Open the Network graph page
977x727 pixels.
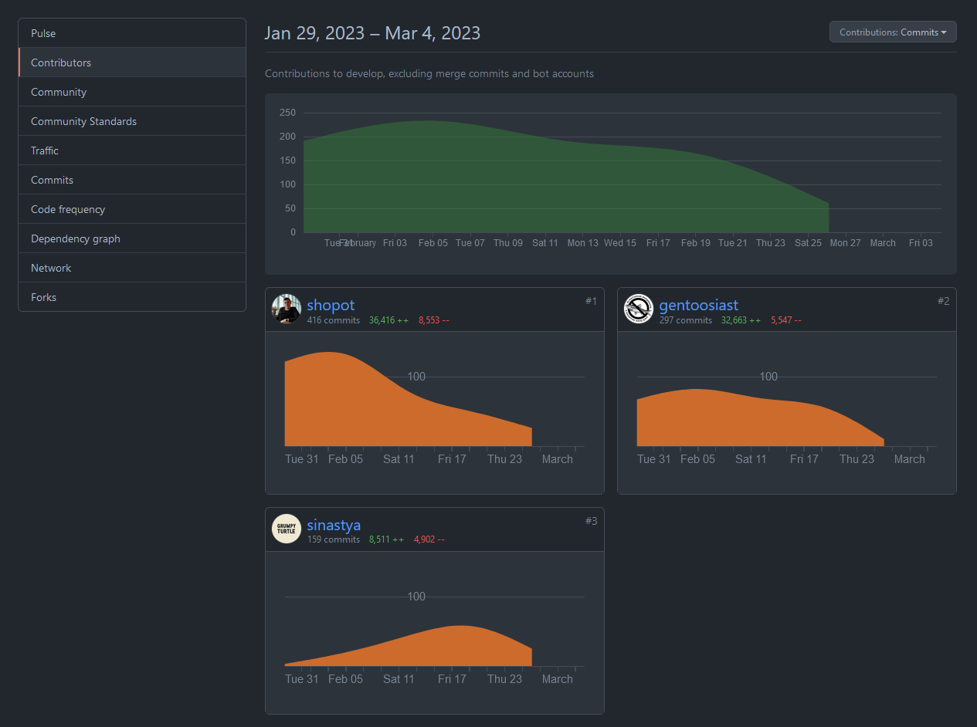(x=51, y=268)
